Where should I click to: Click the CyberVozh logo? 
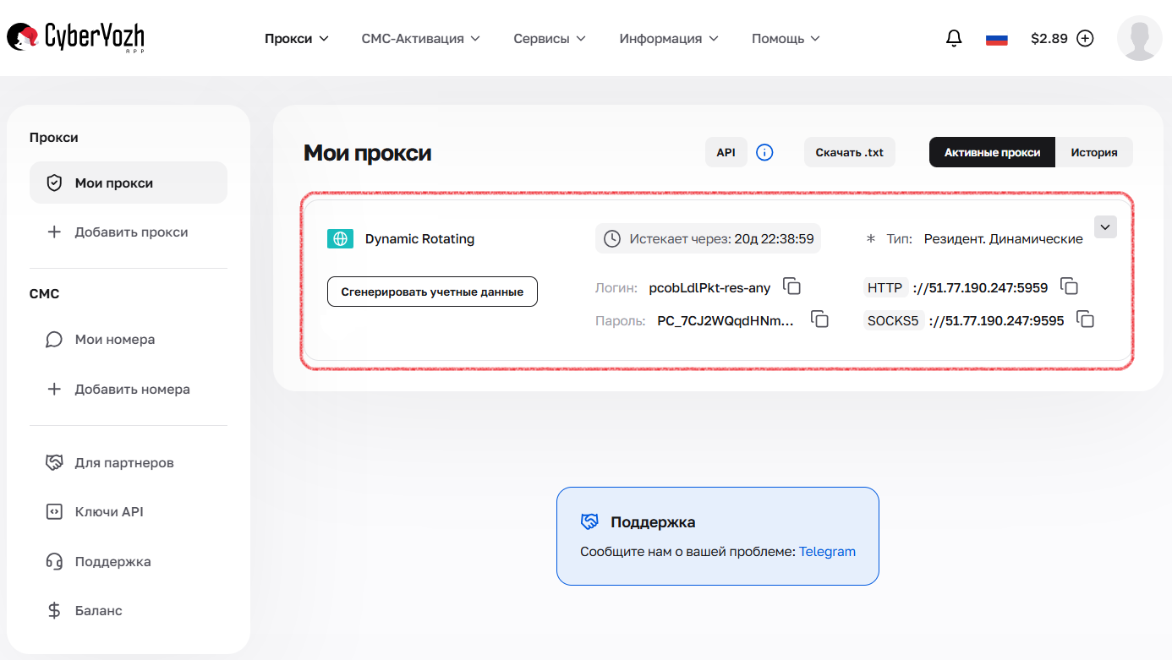[74, 37]
